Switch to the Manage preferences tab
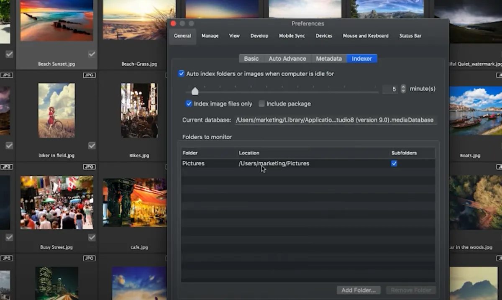 coord(210,36)
